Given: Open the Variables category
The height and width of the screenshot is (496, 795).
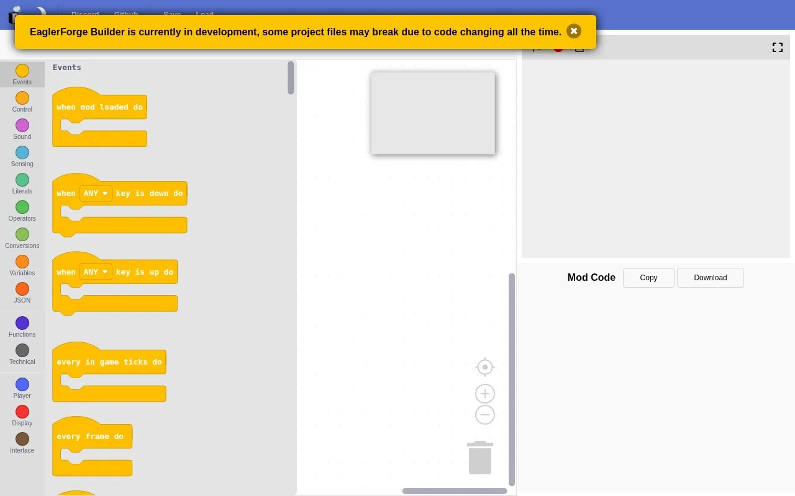Looking at the screenshot, I should [22, 265].
